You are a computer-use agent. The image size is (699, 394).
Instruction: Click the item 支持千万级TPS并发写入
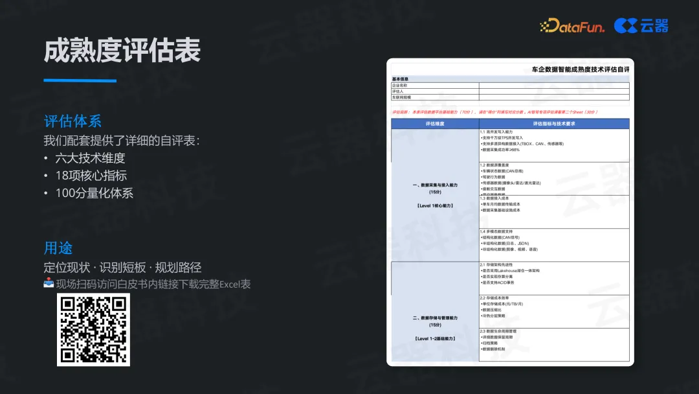(x=502, y=138)
